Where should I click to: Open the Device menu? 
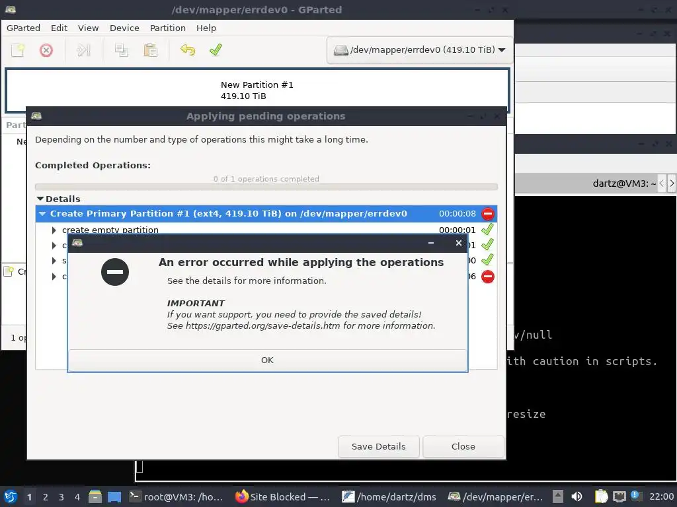tap(124, 28)
